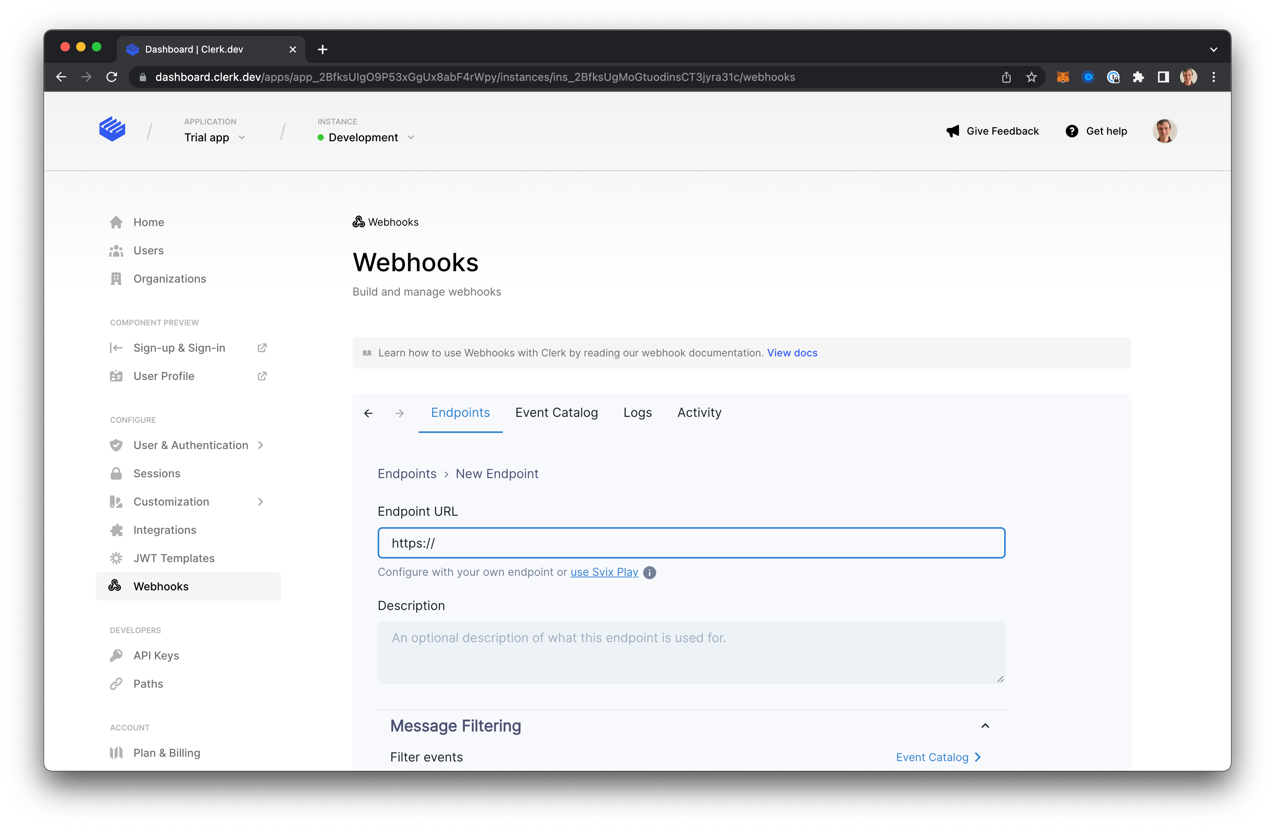Viewport: 1275px width, 829px height.
Task: Click the info icon beside Svix Play
Action: coord(649,572)
